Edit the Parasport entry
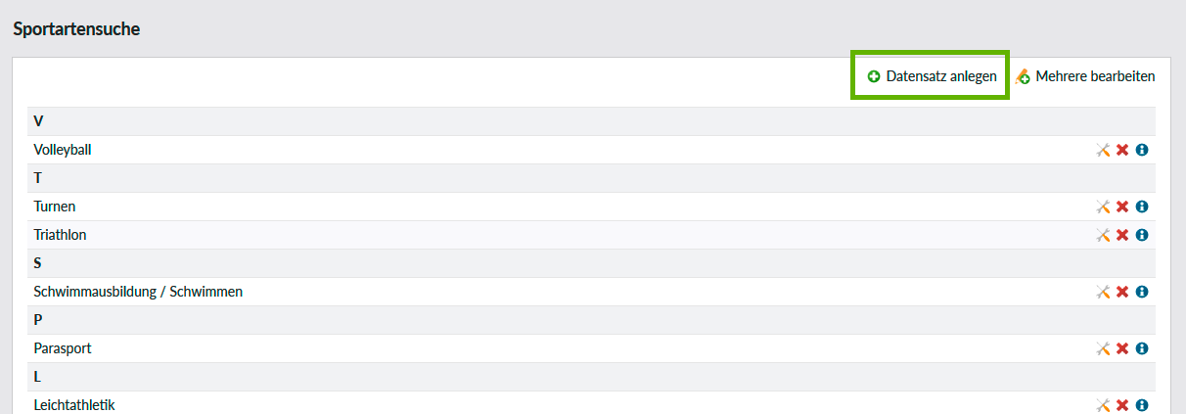Image resolution: width=1186 pixels, height=414 pixels. coord(1103,349)
